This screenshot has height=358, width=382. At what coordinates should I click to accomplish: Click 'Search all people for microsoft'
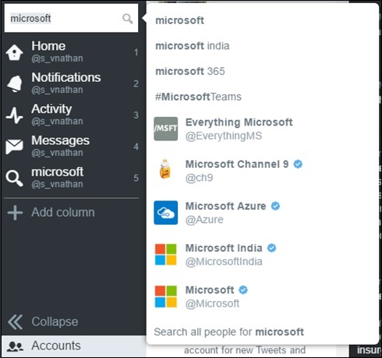click(228, 332)
